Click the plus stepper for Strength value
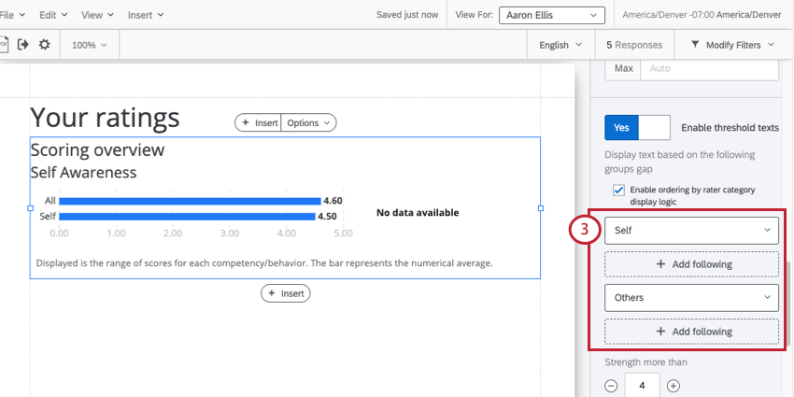The image size is (794, 397). coord(673,386)
